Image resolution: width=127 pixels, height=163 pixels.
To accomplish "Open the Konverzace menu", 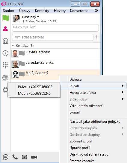I will pos(79,11).
